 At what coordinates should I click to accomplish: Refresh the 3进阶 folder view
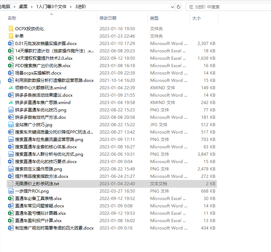(179, 7)
